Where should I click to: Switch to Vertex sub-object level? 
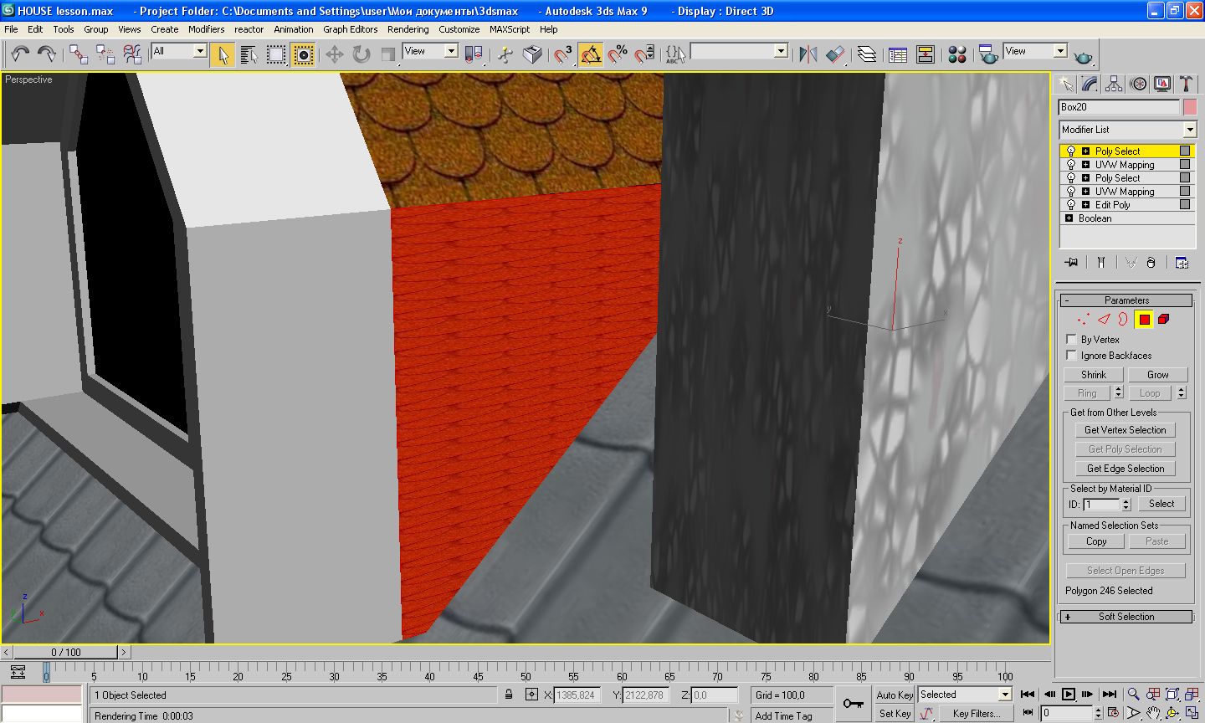point(1083,319)
